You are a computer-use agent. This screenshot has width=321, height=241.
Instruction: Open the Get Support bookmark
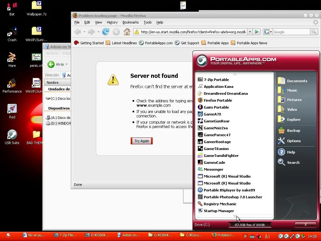tap(187, 43)
